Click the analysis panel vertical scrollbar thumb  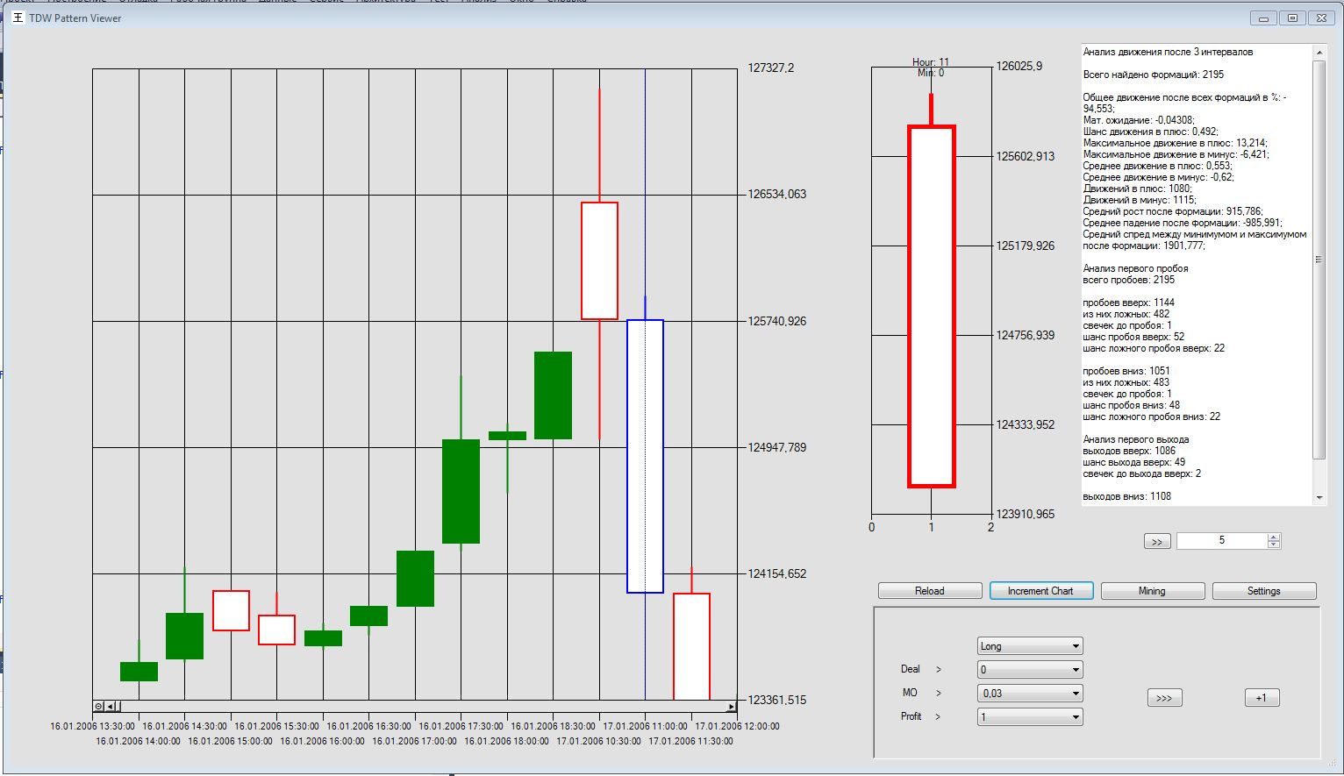tap(1319, 259)
